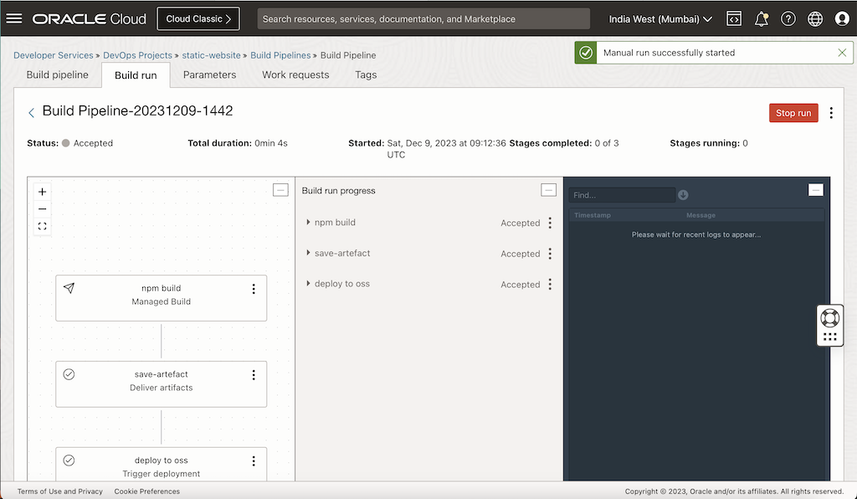Viewport: 857px width, 499px height.
Task: Open the notifications bell
Action: point(761,18)
